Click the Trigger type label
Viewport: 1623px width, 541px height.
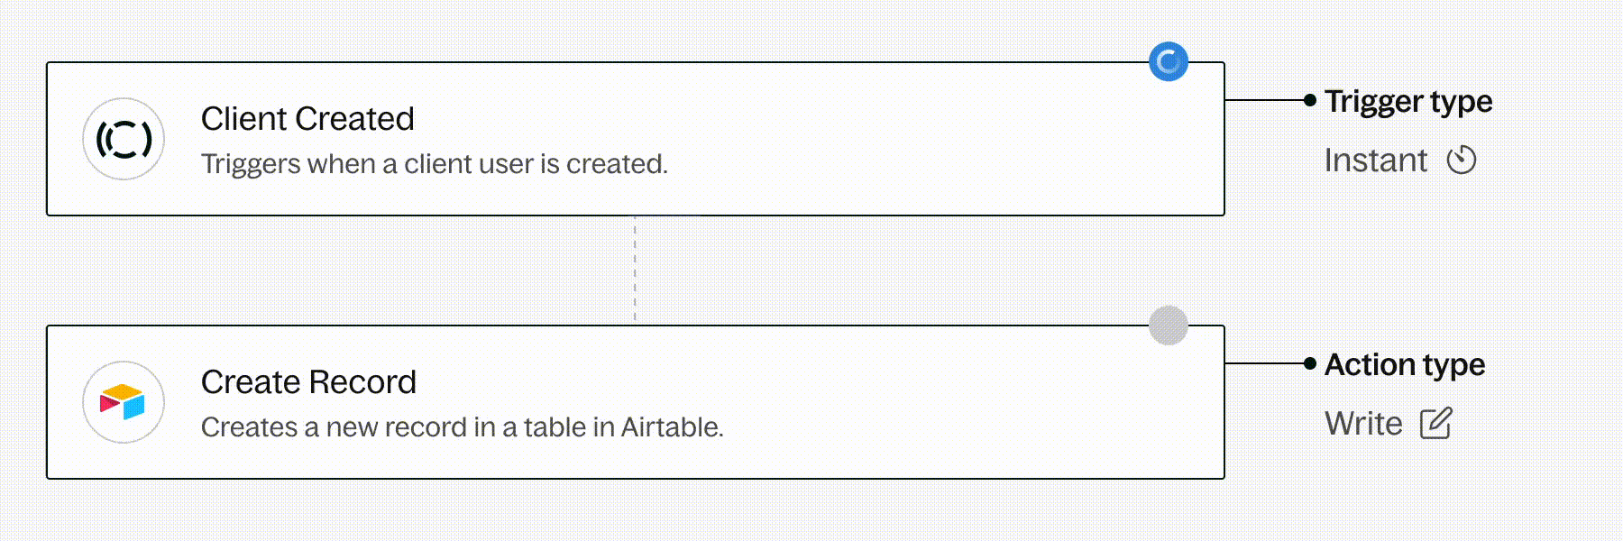(x=1408, y=101)
